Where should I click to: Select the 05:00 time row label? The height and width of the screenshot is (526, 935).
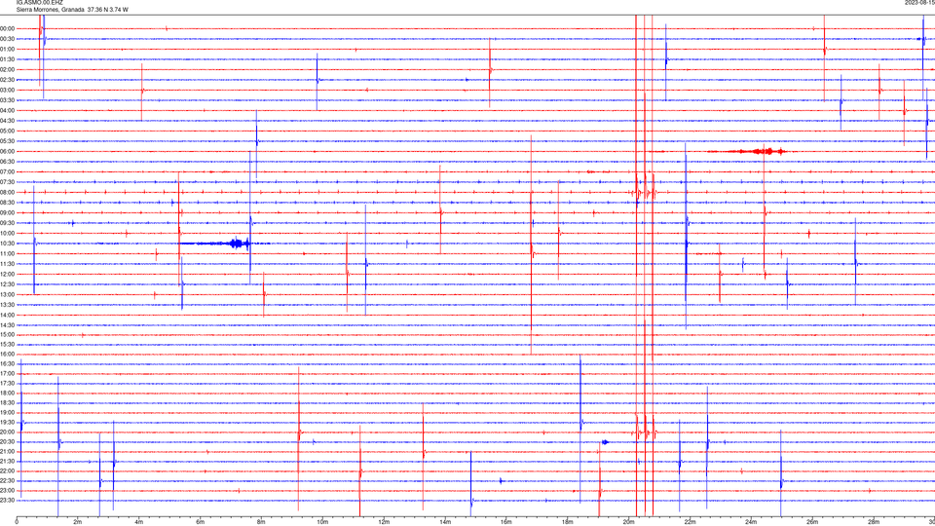coord(7,131)
